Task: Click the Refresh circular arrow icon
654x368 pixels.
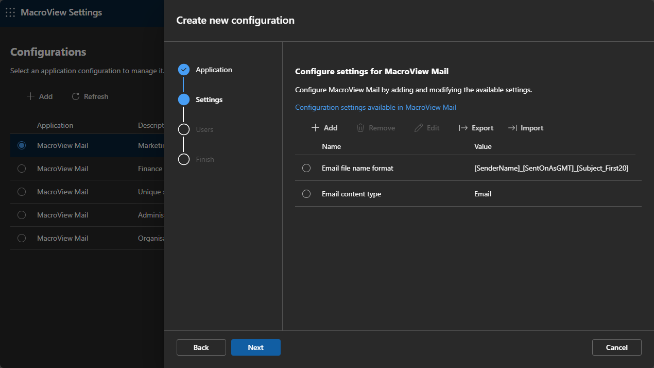Action: [x=76, y=96]
